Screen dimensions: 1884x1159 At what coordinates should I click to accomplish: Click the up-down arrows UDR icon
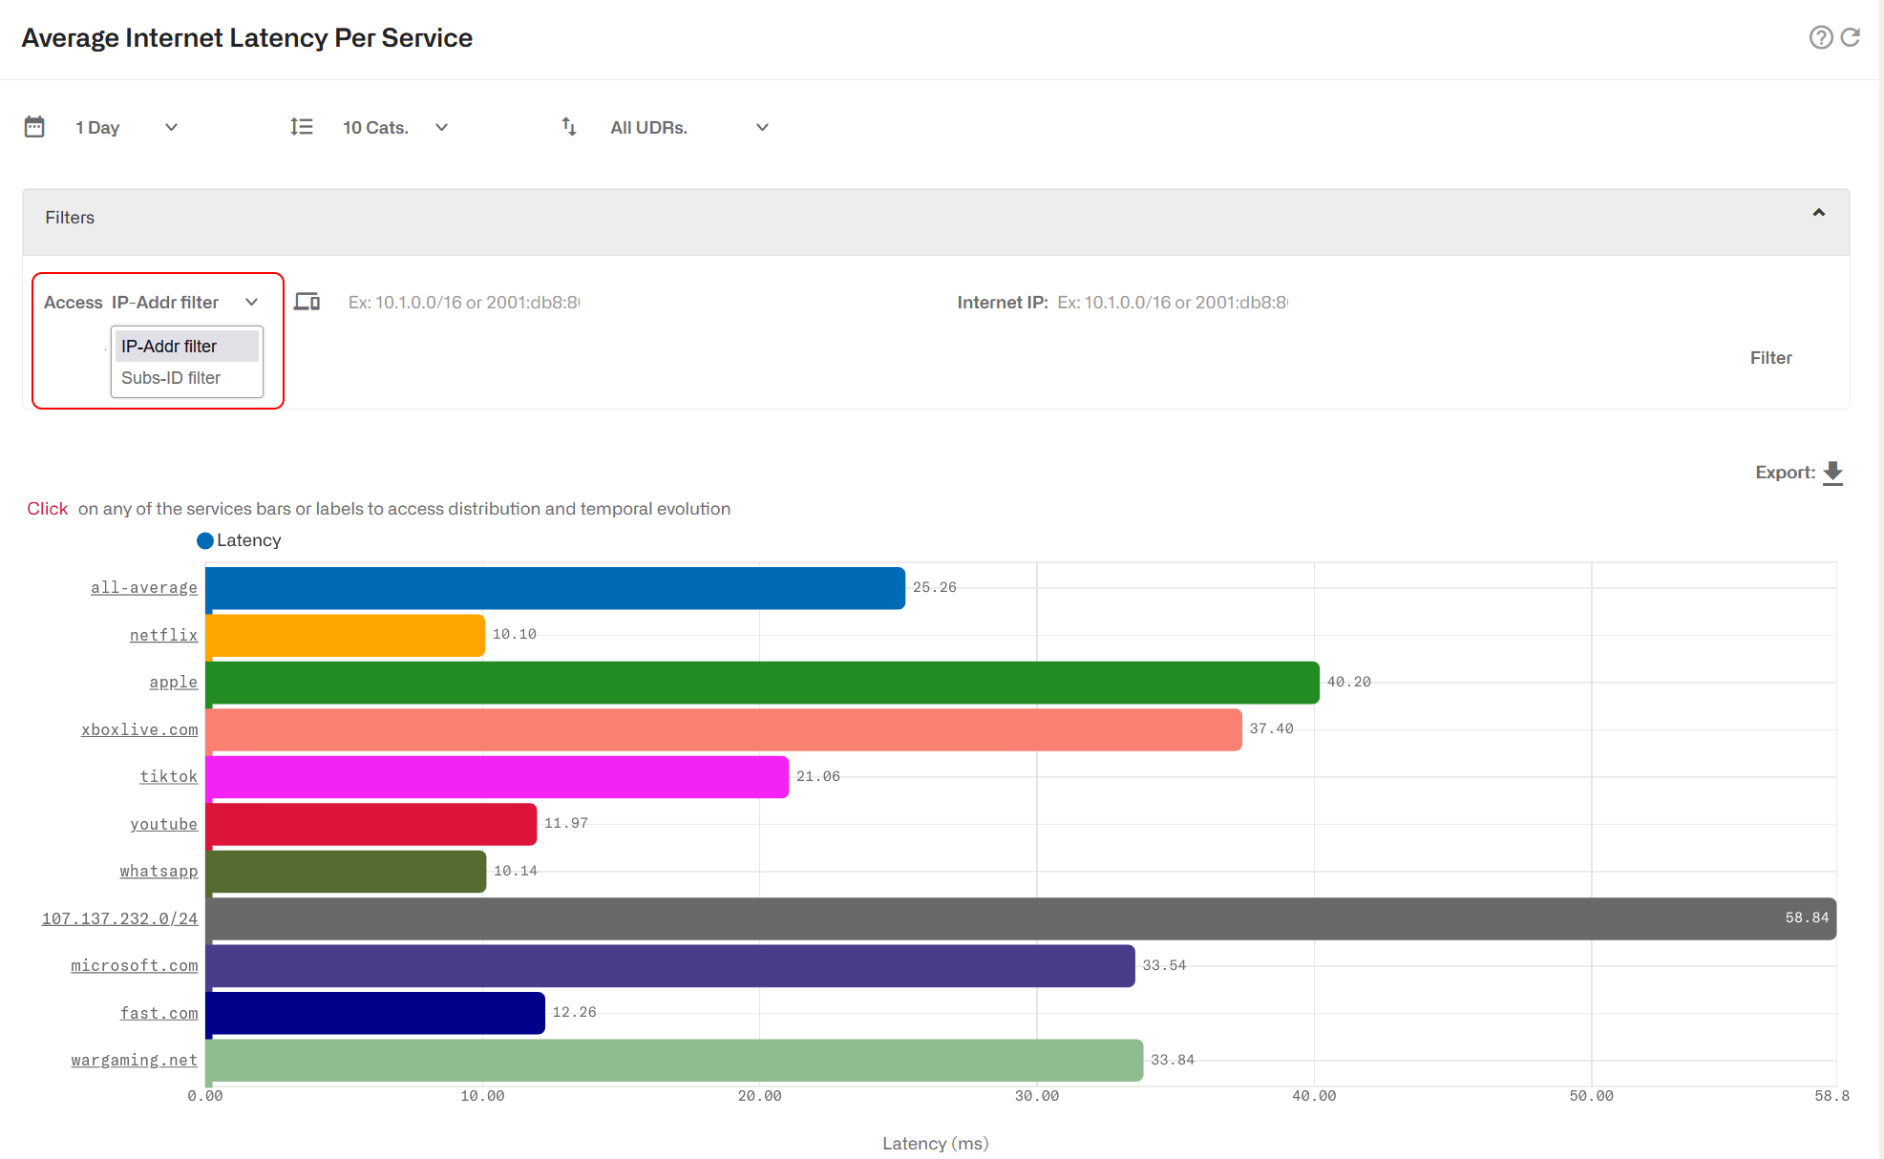pos(569,127)
